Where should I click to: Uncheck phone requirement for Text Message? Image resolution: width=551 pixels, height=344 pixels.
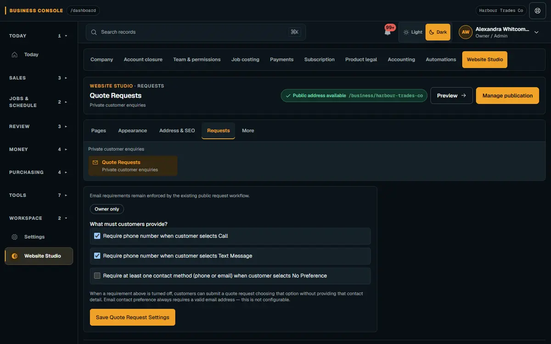[x=97, y=256]
